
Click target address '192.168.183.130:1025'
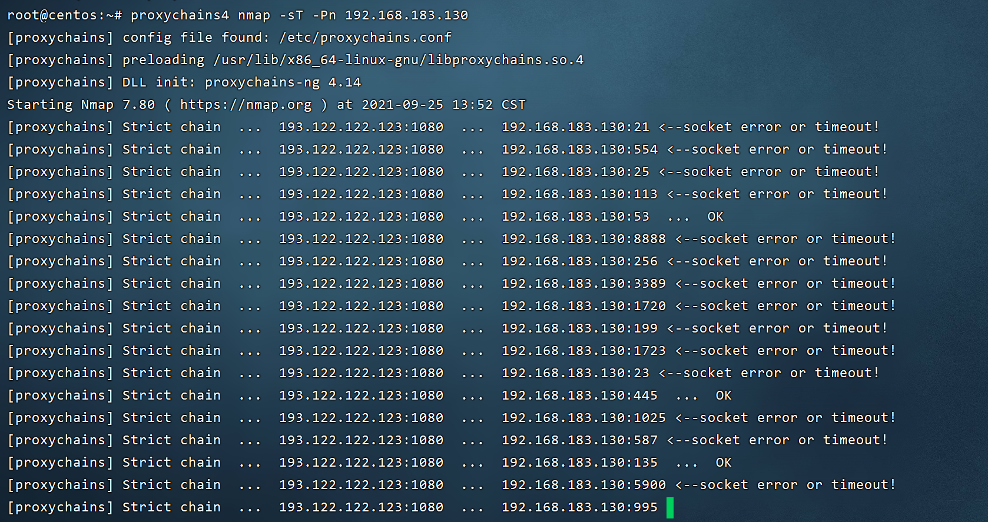[583, 418]
